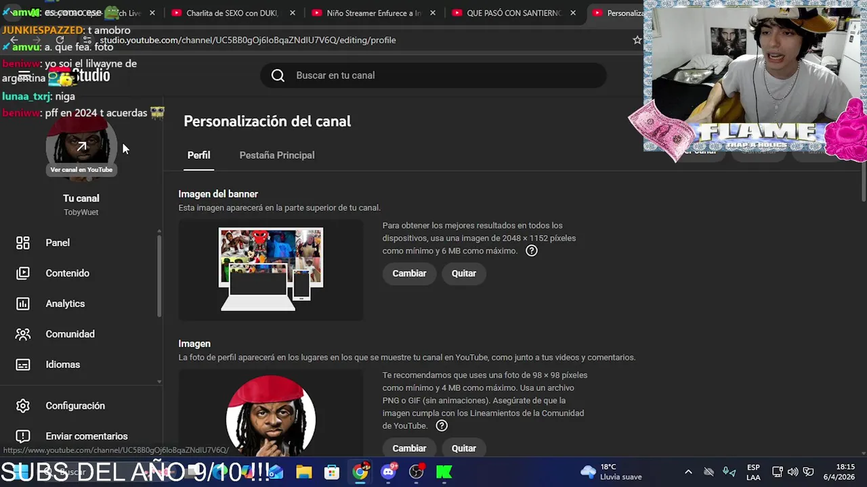
Task: Open the weather widget showing 18°C
Action: [x=612, y=471]
